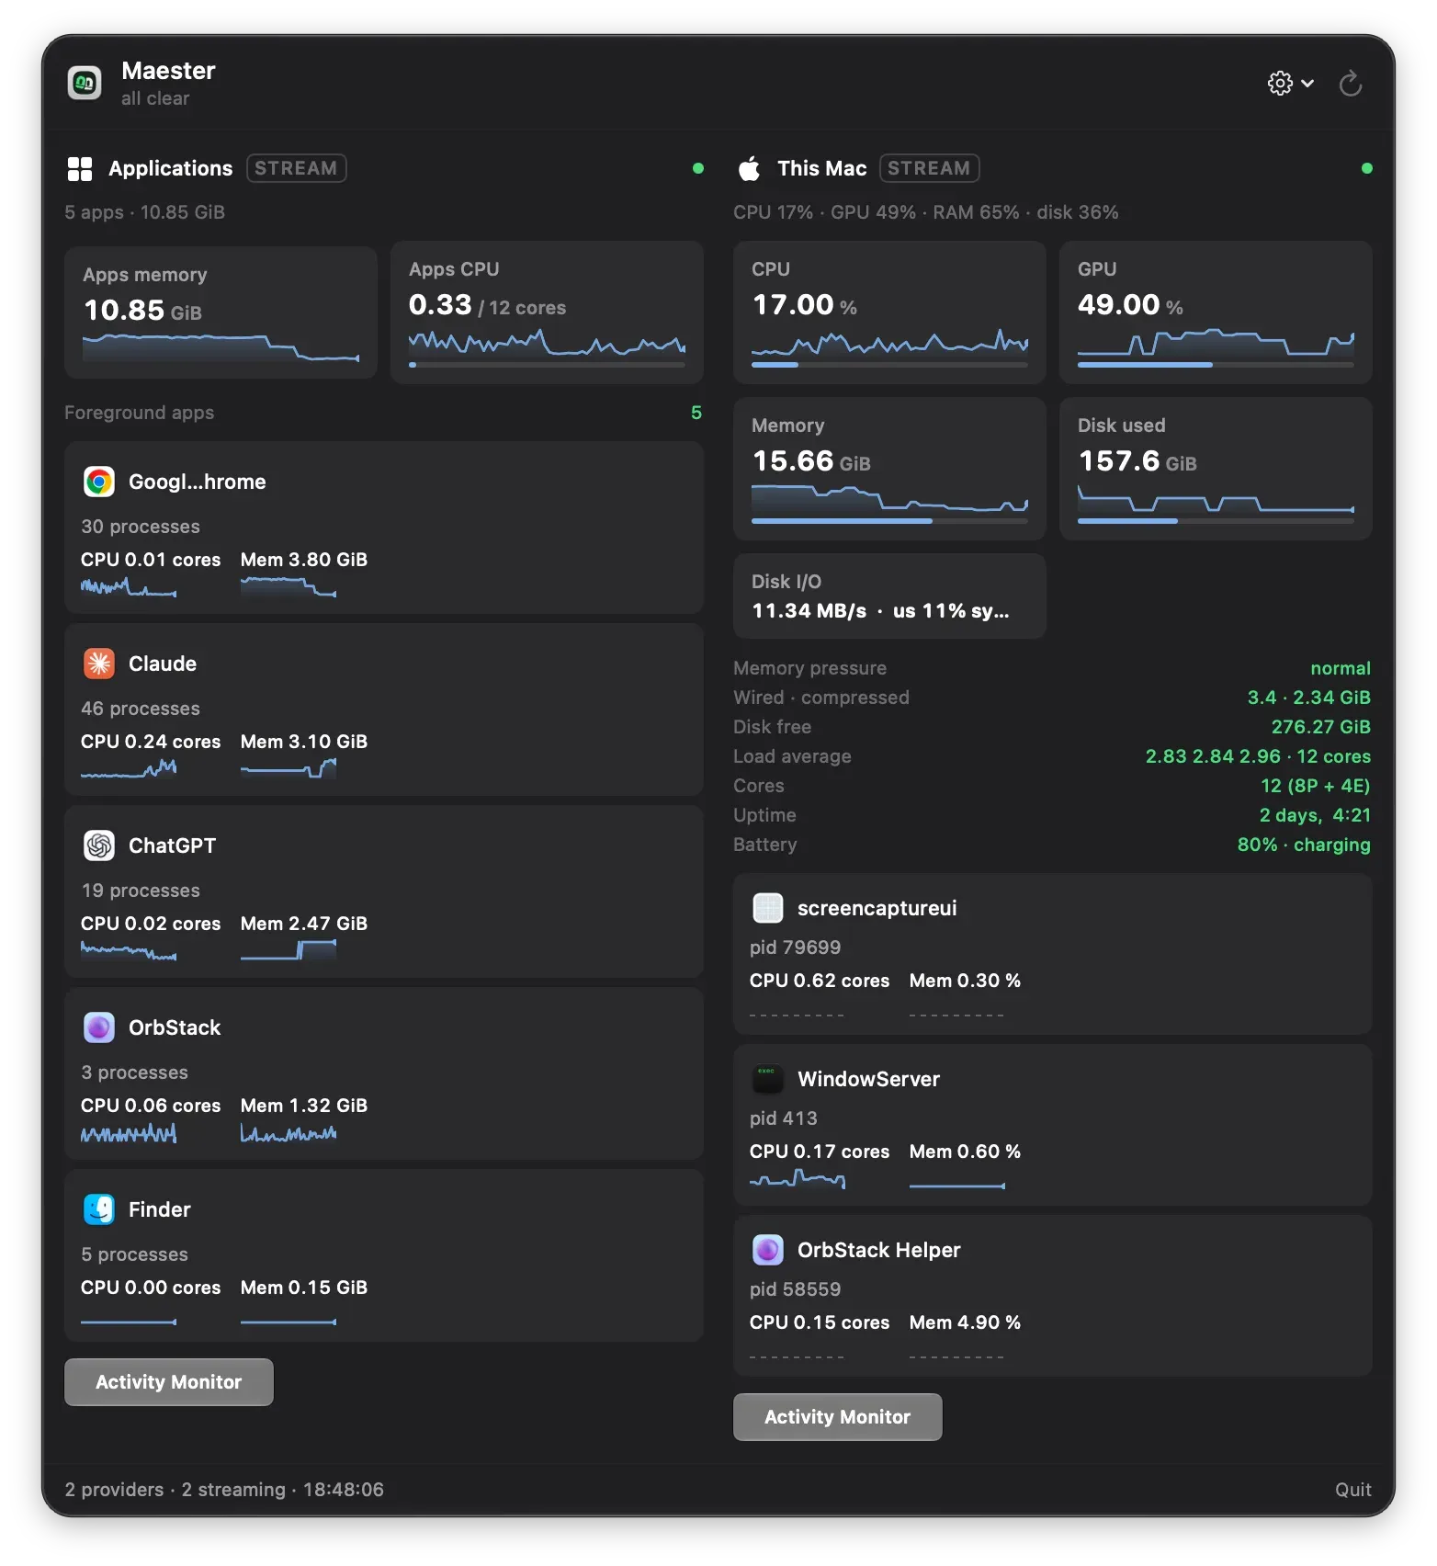Click the CPU usage progress bar
1437x1566 pixels.
point(889,365)
